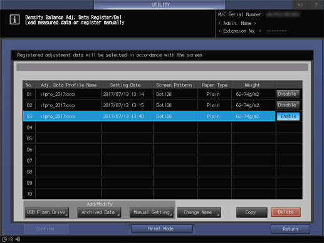Viewport: 324px width, 243px height.
Task: Open the help question mark icon
Action: pyautogui.click(x=316, y=4)
